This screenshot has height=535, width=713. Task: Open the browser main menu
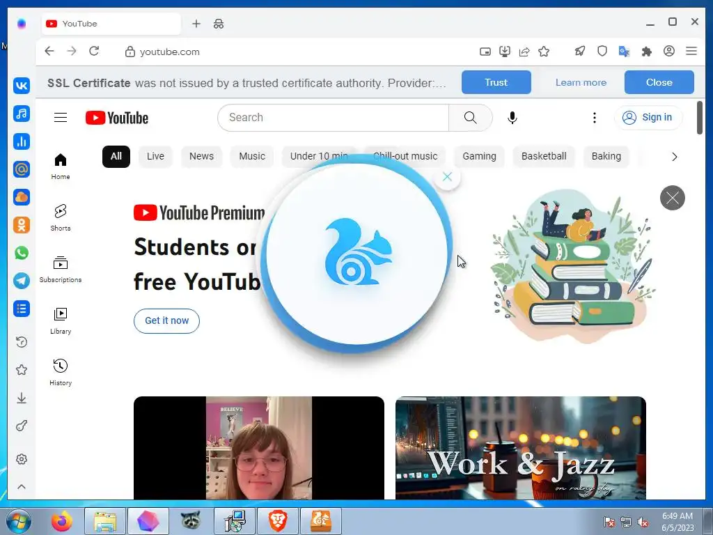[x=691, y=51]
